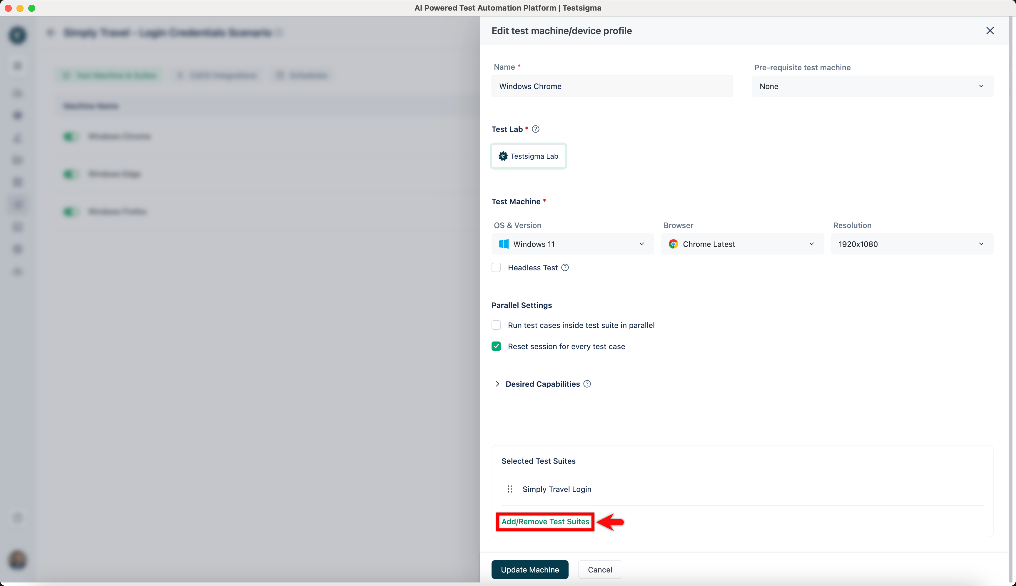Expand the Desired Capabilities section

pyautogui.click(x=497, y=384)
